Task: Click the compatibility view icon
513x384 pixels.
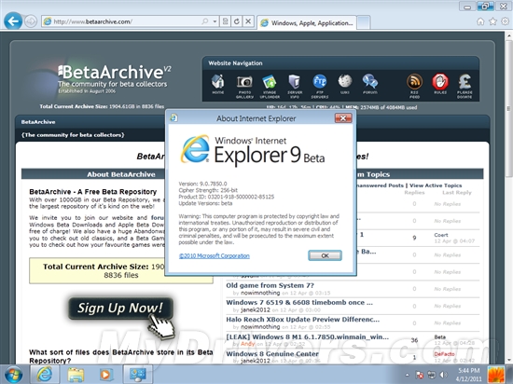Action: (225, 21)
